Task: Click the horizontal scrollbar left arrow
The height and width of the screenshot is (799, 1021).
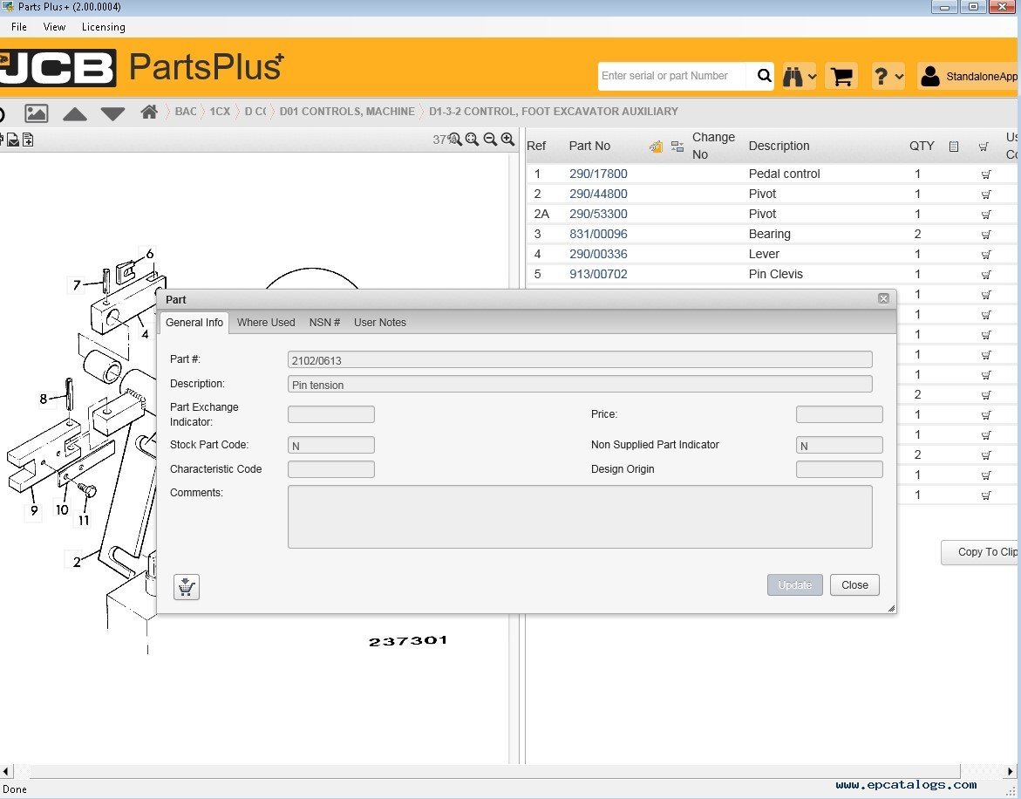Action: click(6, 772)
